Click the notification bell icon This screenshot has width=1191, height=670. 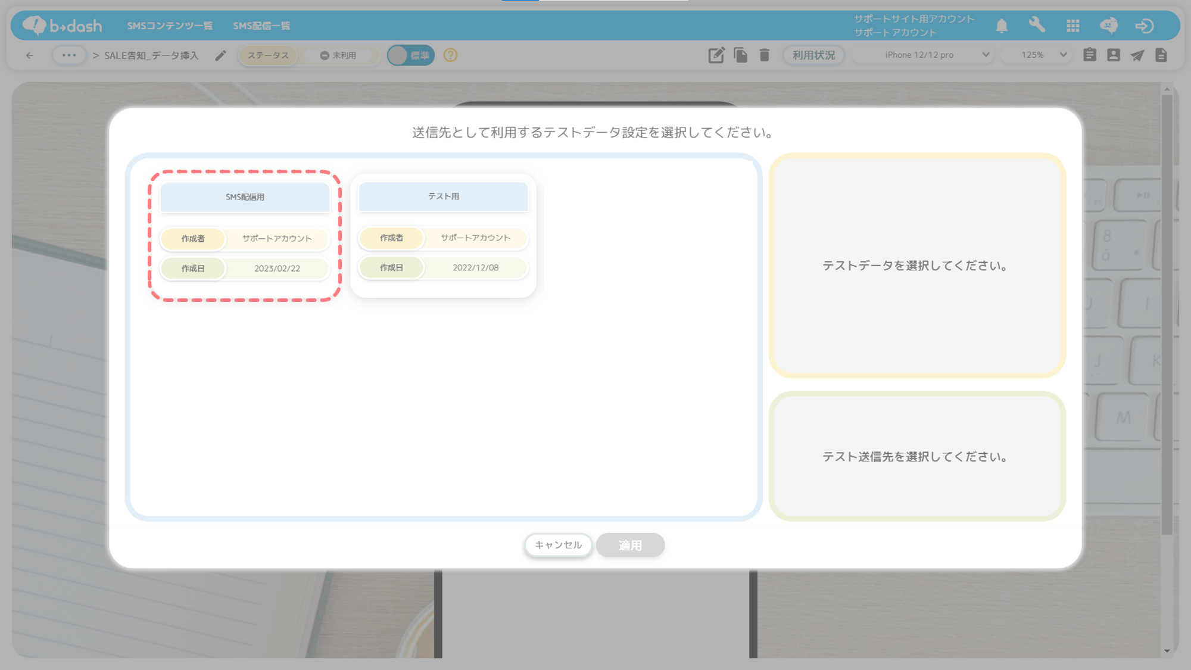tap(1002, 26)
